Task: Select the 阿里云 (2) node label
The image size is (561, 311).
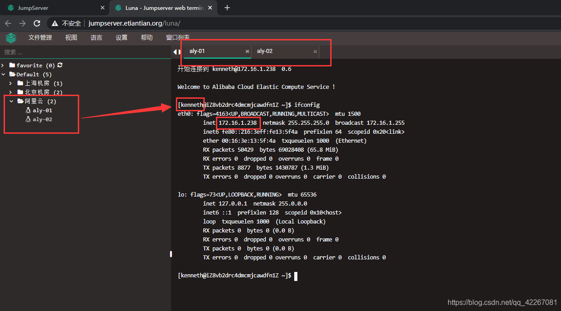Action: point(40,101)
